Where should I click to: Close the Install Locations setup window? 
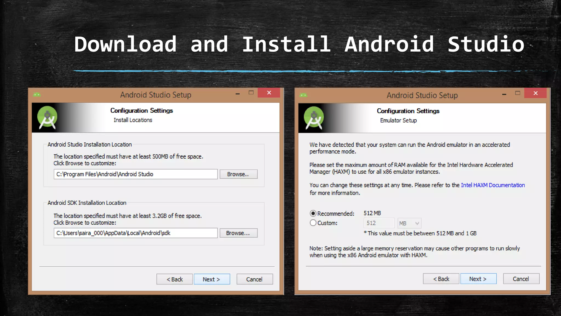point(269,93)
